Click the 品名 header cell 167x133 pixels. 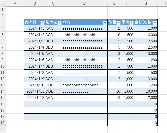click(85, 22)
